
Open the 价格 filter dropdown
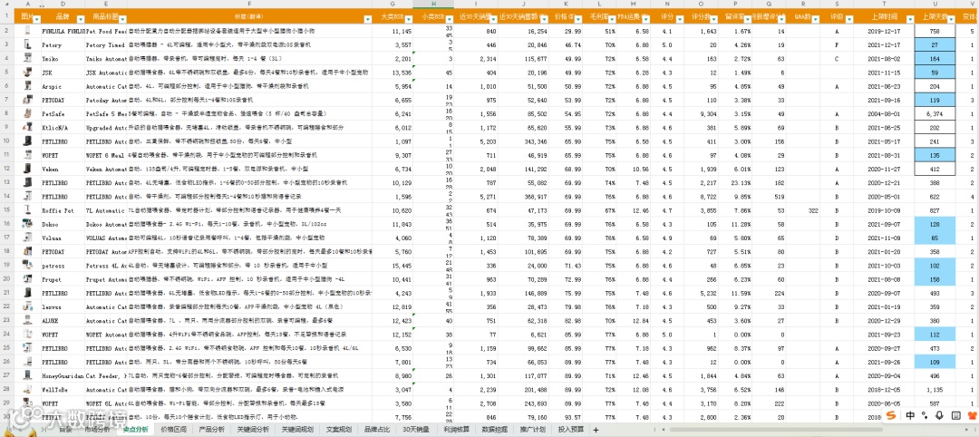(x=579, y=19)
